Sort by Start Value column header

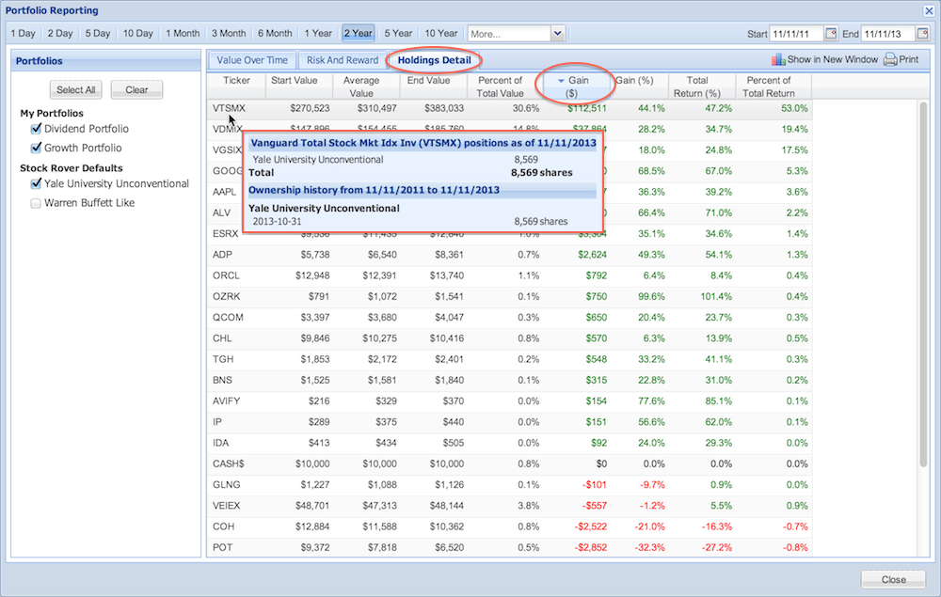299,86
